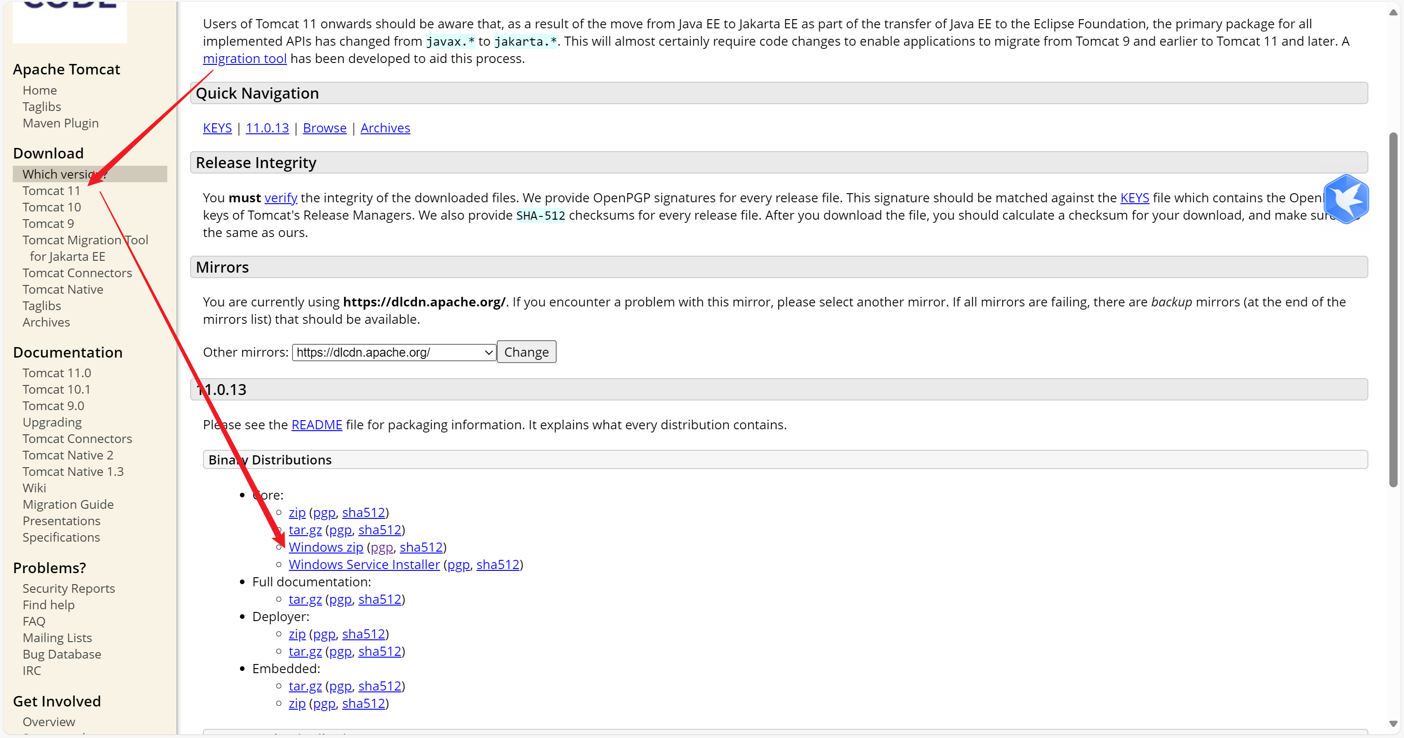The width and height of the screenshot is (1404, 738).
Task: Open sha512 for Core Windows zip
Action: tap(421, 548)
